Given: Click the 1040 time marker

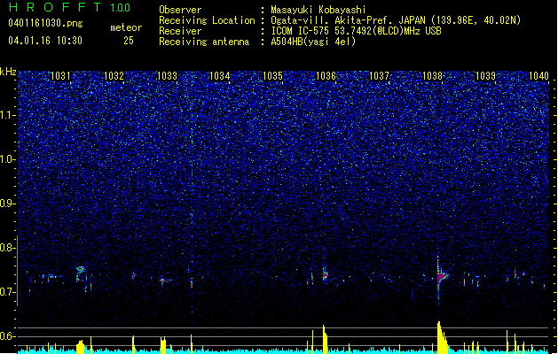Looking at the screenshot, I should [538, 75].
